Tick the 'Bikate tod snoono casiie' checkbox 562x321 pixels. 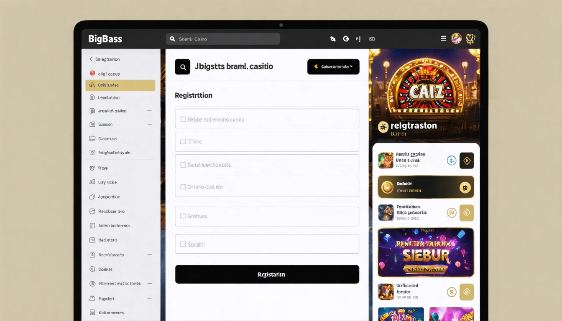click(183, 119)
